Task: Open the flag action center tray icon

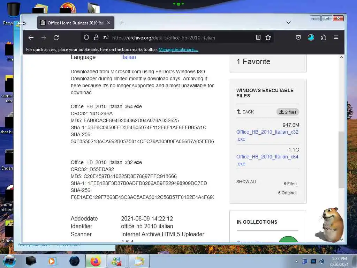Action: point(305,261)
